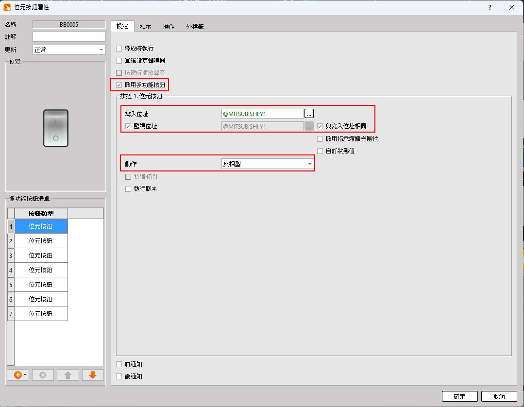
Task: Switch to the 顯示 tab
Action: (x=145, y=27)
